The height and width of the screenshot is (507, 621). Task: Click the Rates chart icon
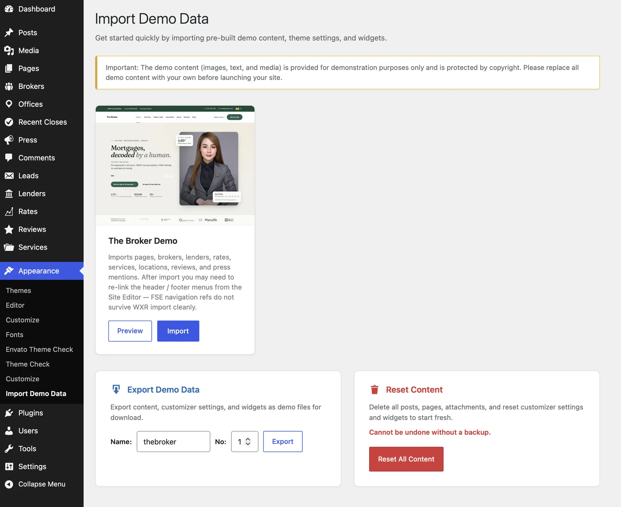click(9, 212)
